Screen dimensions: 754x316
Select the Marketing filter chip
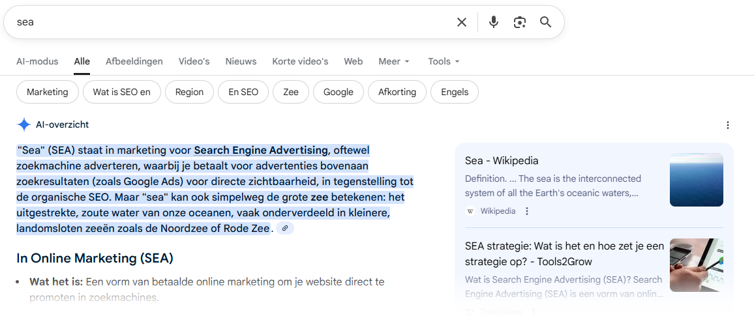point(48,92)
